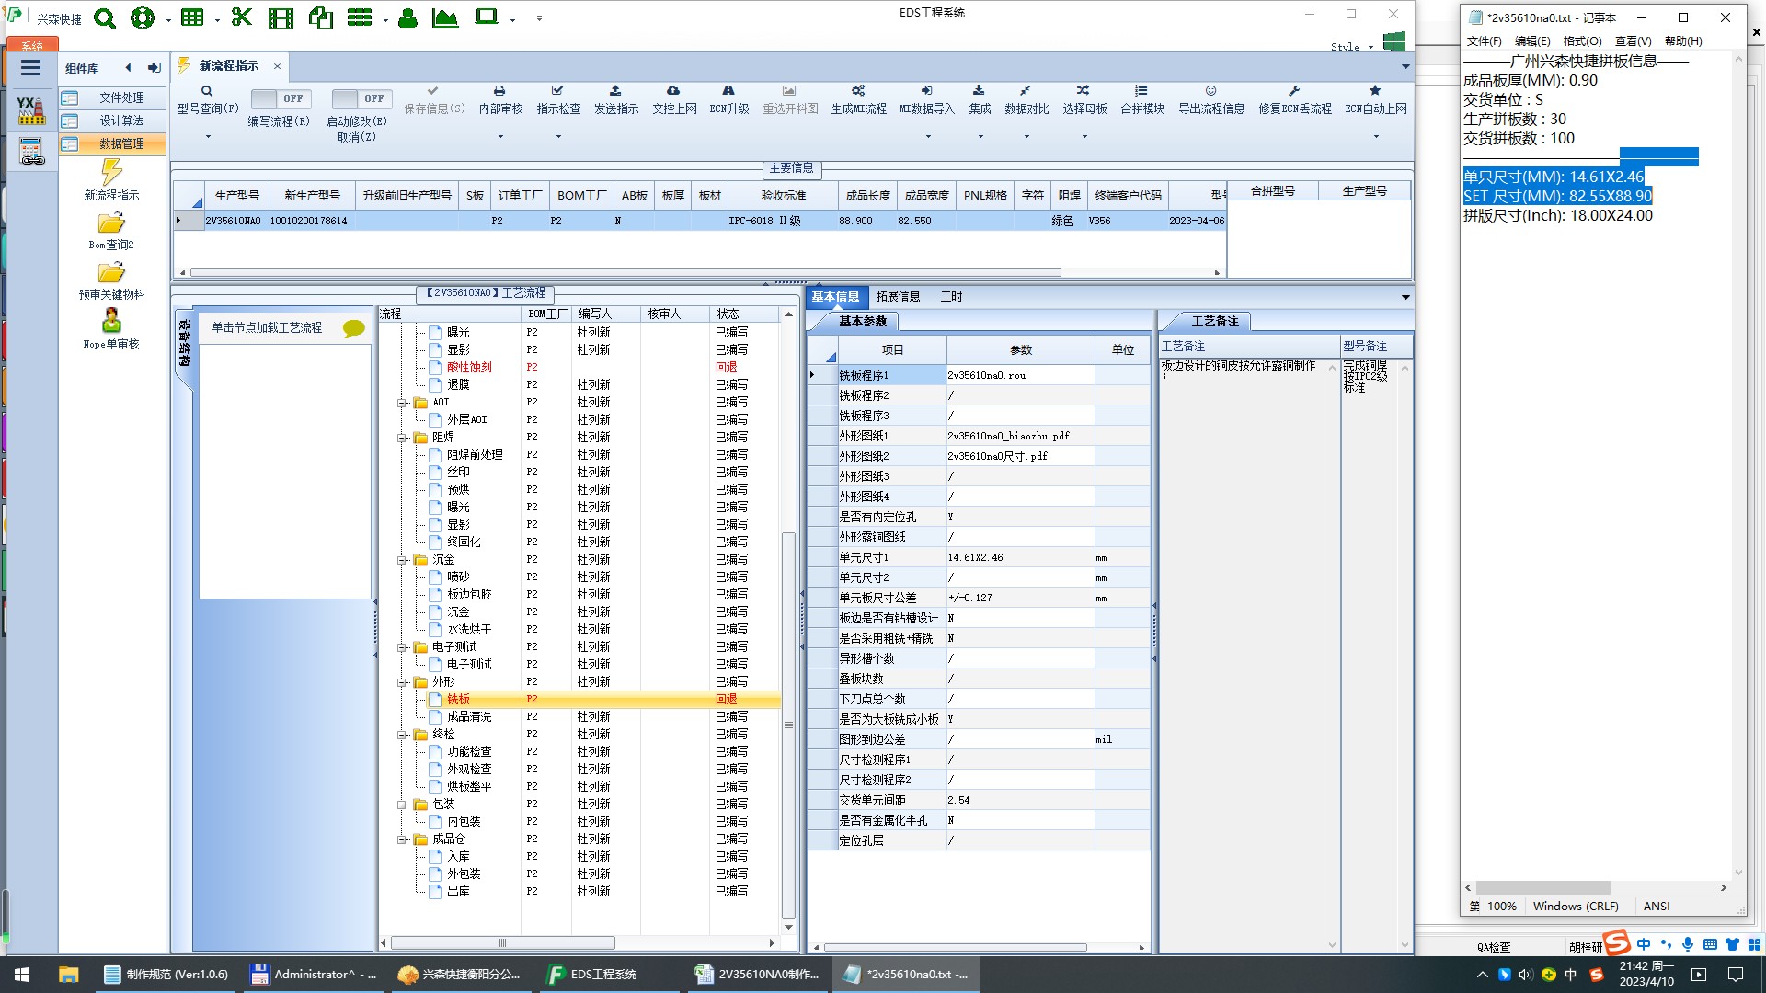
Task: Select 数据管理 in component library
Action: (x=113, y=143)
